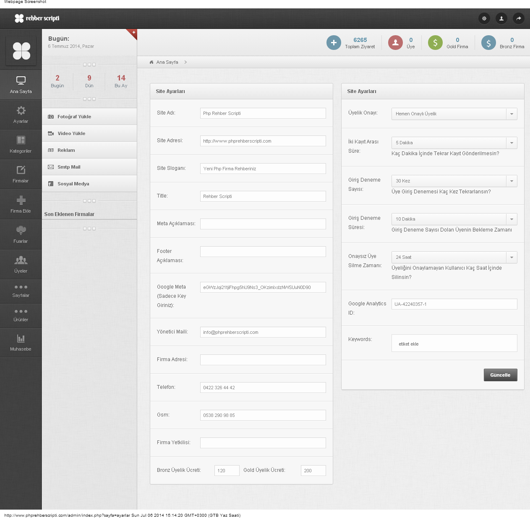530x518 pixels.
Task: Open Muhasebe chart icon in sidebar
Action: click(x=21, y=343)
